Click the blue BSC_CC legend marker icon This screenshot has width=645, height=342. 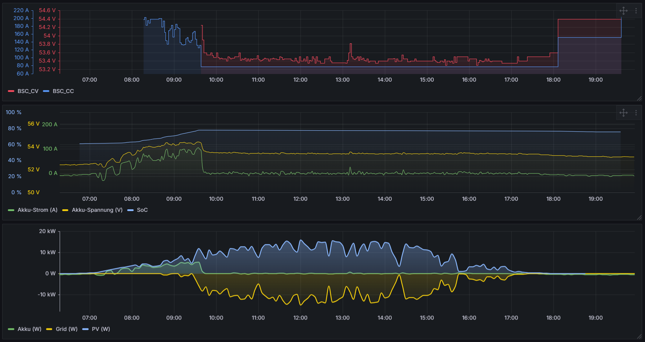coord(46,91)
